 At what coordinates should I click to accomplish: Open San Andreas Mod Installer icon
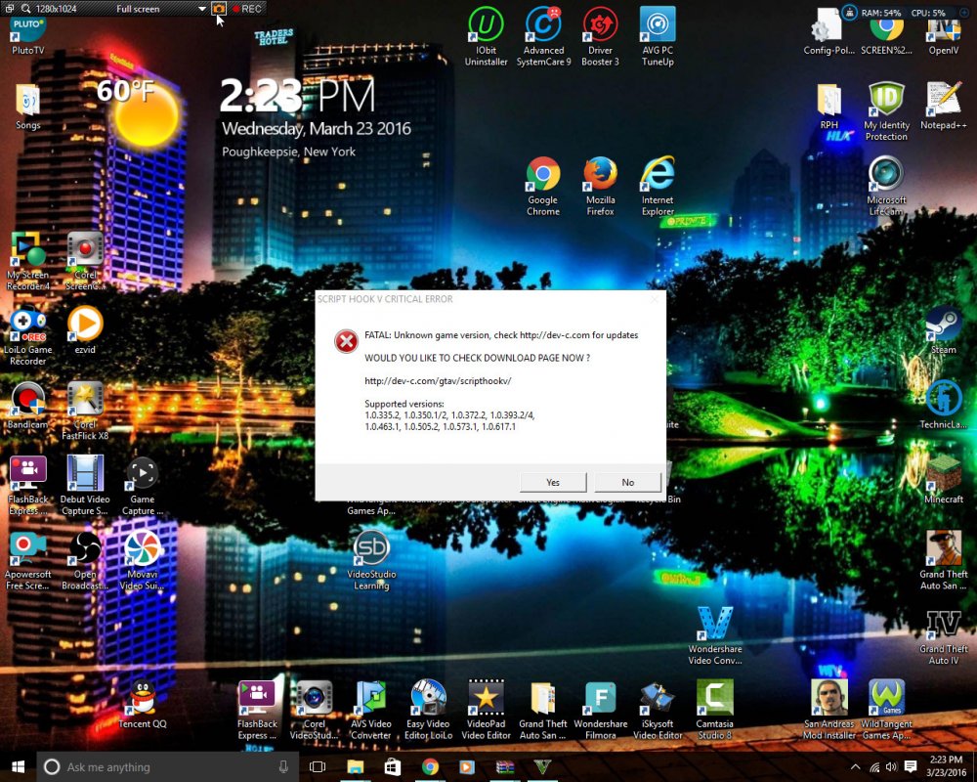click(828, 710)
